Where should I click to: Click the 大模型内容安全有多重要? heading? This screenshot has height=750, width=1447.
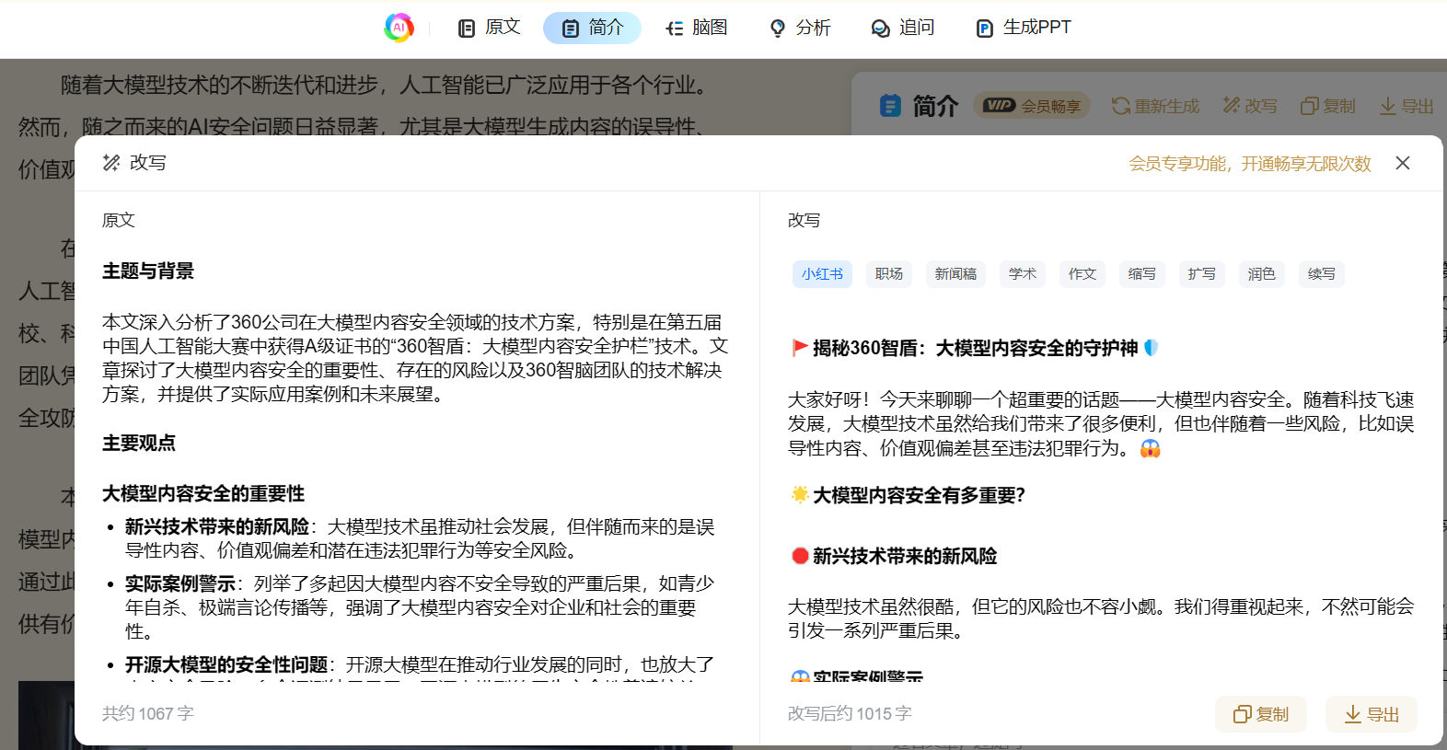(919, 496)
